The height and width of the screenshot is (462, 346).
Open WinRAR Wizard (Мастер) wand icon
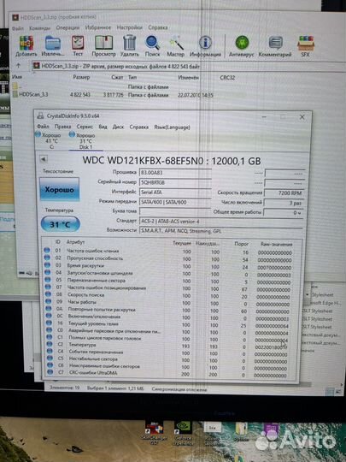pos(176,46)
